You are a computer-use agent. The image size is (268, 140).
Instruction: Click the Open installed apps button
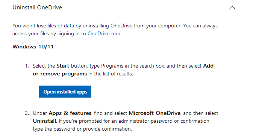click(65, 92)
